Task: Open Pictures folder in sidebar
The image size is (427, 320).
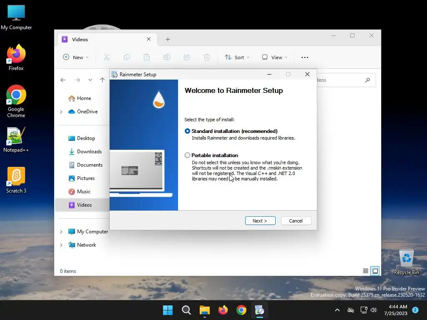Action: coord(82,178)
